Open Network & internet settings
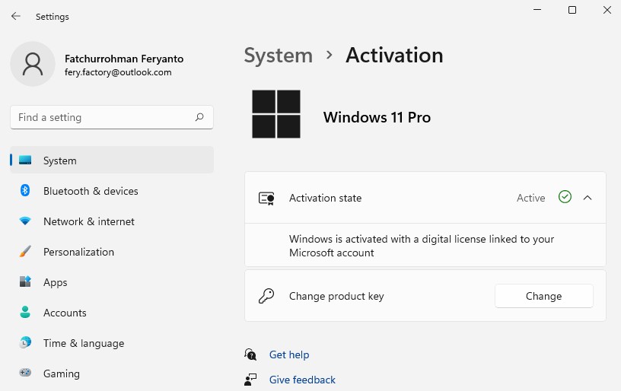This screenshot has height=391, width=621. tap(112, 221)
